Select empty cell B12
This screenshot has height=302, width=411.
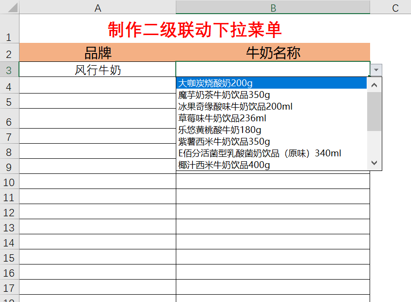273,211
